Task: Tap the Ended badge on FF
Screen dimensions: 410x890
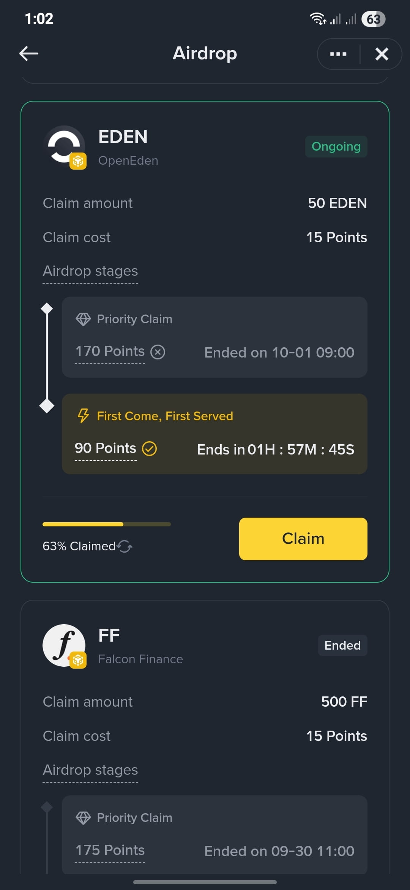Action: 342,645
